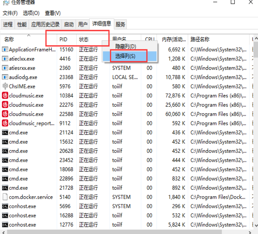Viewport: 258px width, 234px height.
Task: Click 隐藏列(D) in the context menu
Action: (125, 46)
